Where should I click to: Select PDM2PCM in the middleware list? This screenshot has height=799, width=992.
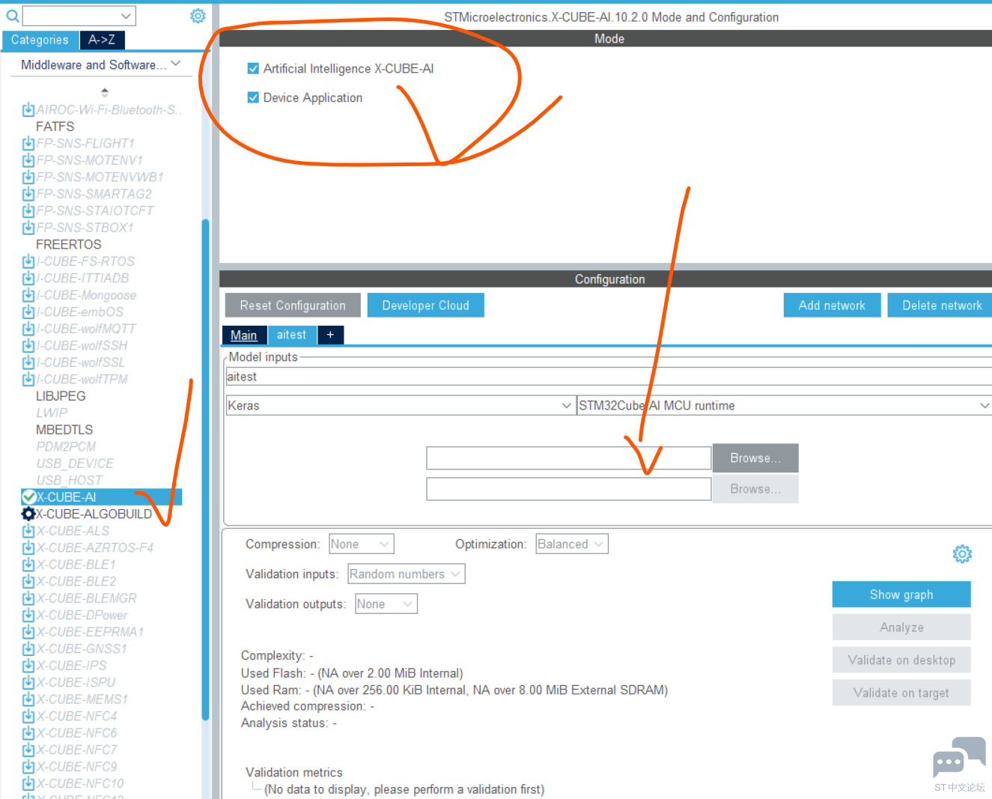(x=66, y=447)
